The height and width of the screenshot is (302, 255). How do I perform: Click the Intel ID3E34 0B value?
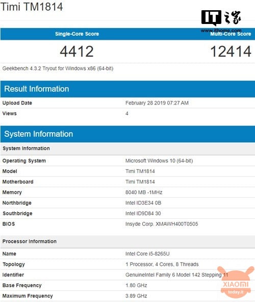tap(143, 203)
